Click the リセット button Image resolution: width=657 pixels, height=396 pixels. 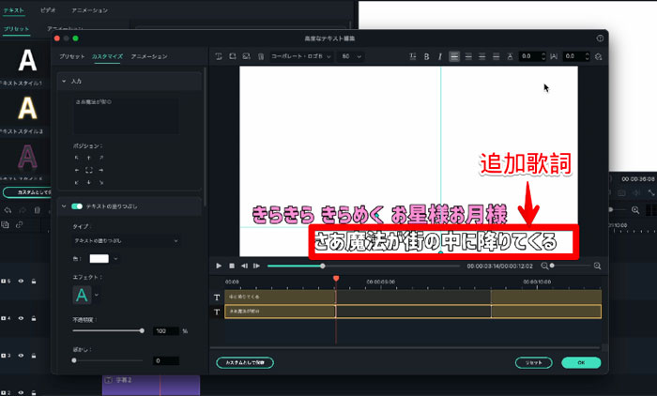point(533,362)
